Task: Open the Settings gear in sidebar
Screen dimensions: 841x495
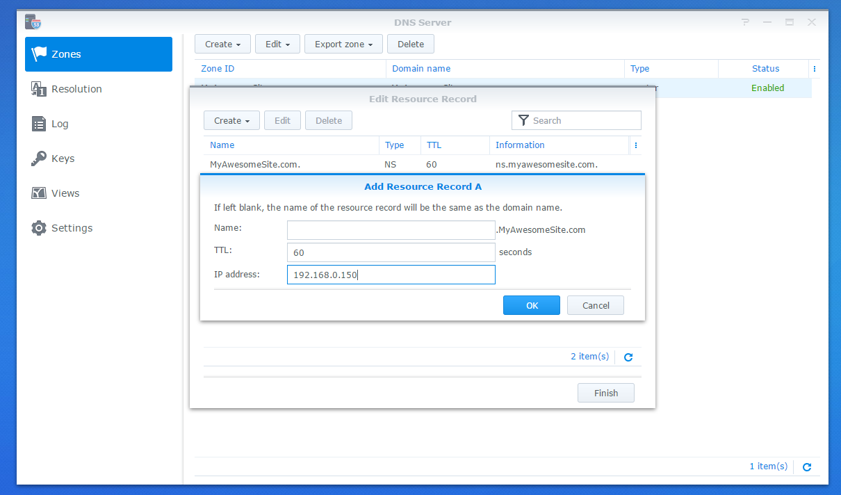Action: tap(39, 228)
